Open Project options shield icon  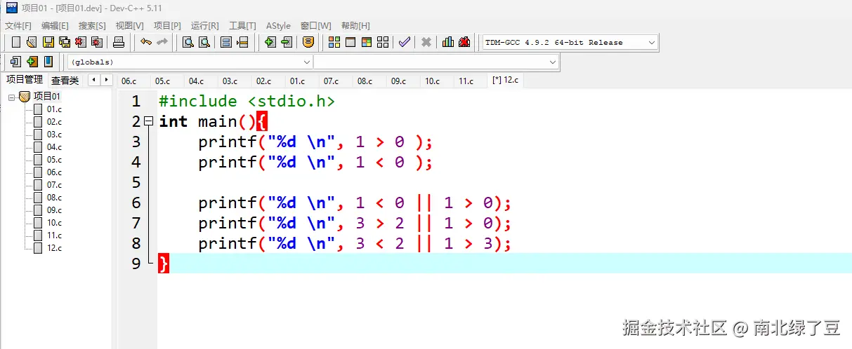[308, 42]
